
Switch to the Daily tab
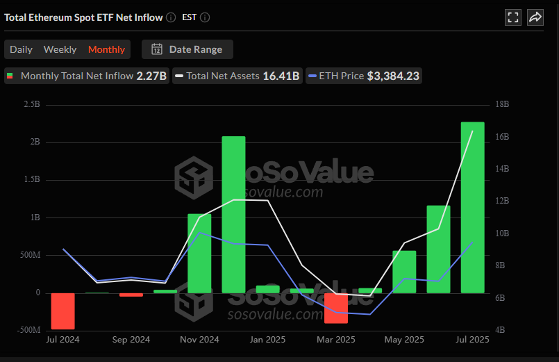click(21, 49)
